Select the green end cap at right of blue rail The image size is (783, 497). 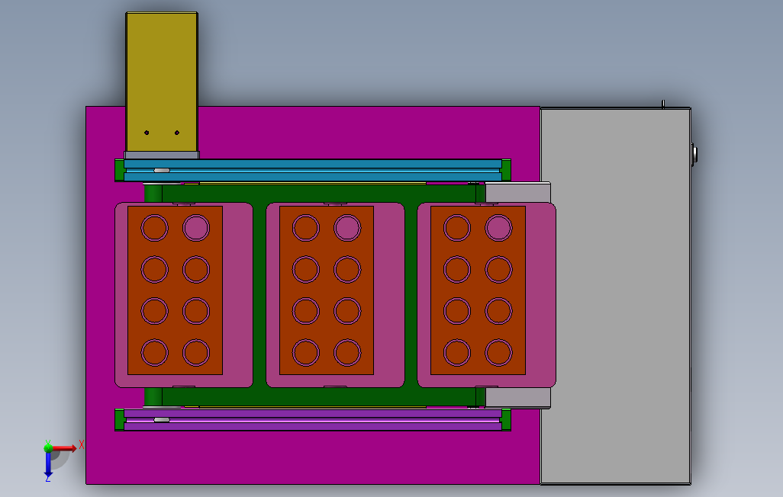click(x=506, y=170)
